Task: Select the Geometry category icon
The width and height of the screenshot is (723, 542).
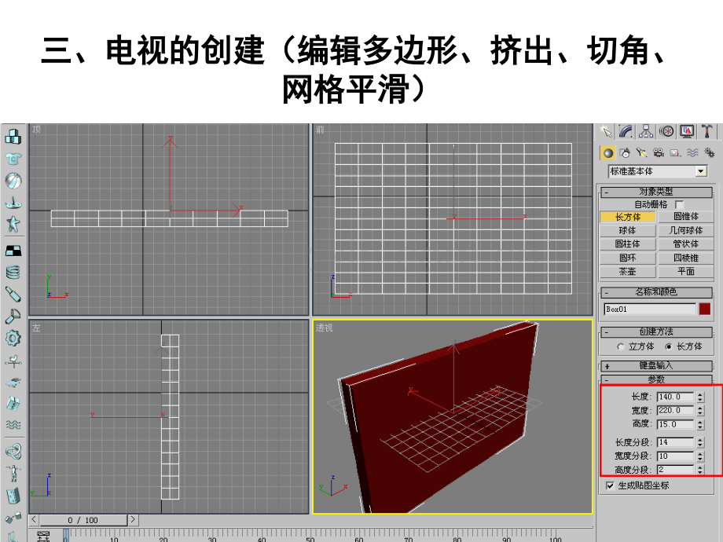Action: [x=609, y=154]
